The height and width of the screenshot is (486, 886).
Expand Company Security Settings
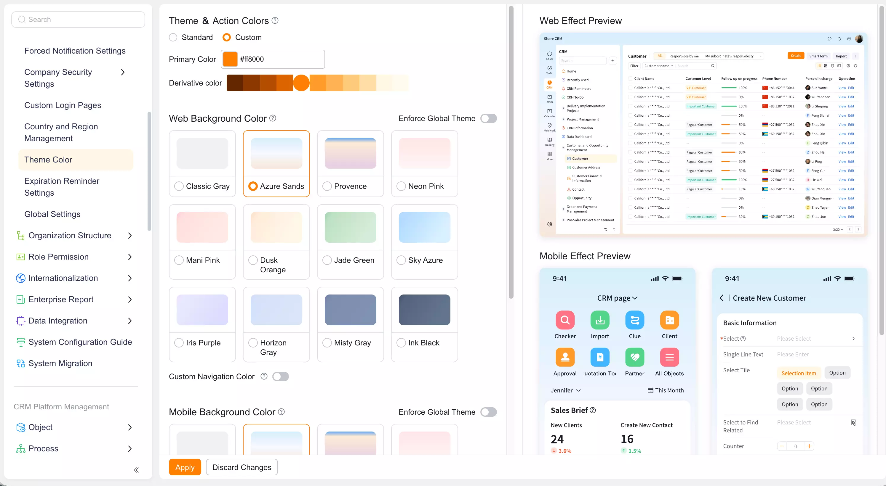click(122, 72)
